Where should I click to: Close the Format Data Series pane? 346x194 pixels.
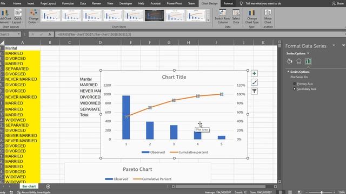click(343, 45)
